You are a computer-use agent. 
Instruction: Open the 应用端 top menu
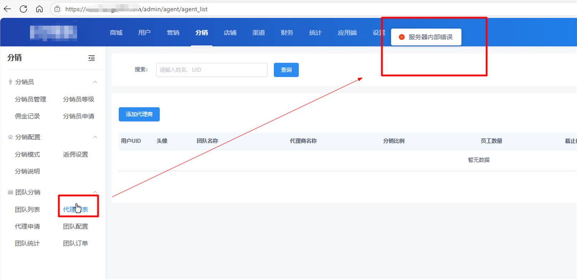347,33
